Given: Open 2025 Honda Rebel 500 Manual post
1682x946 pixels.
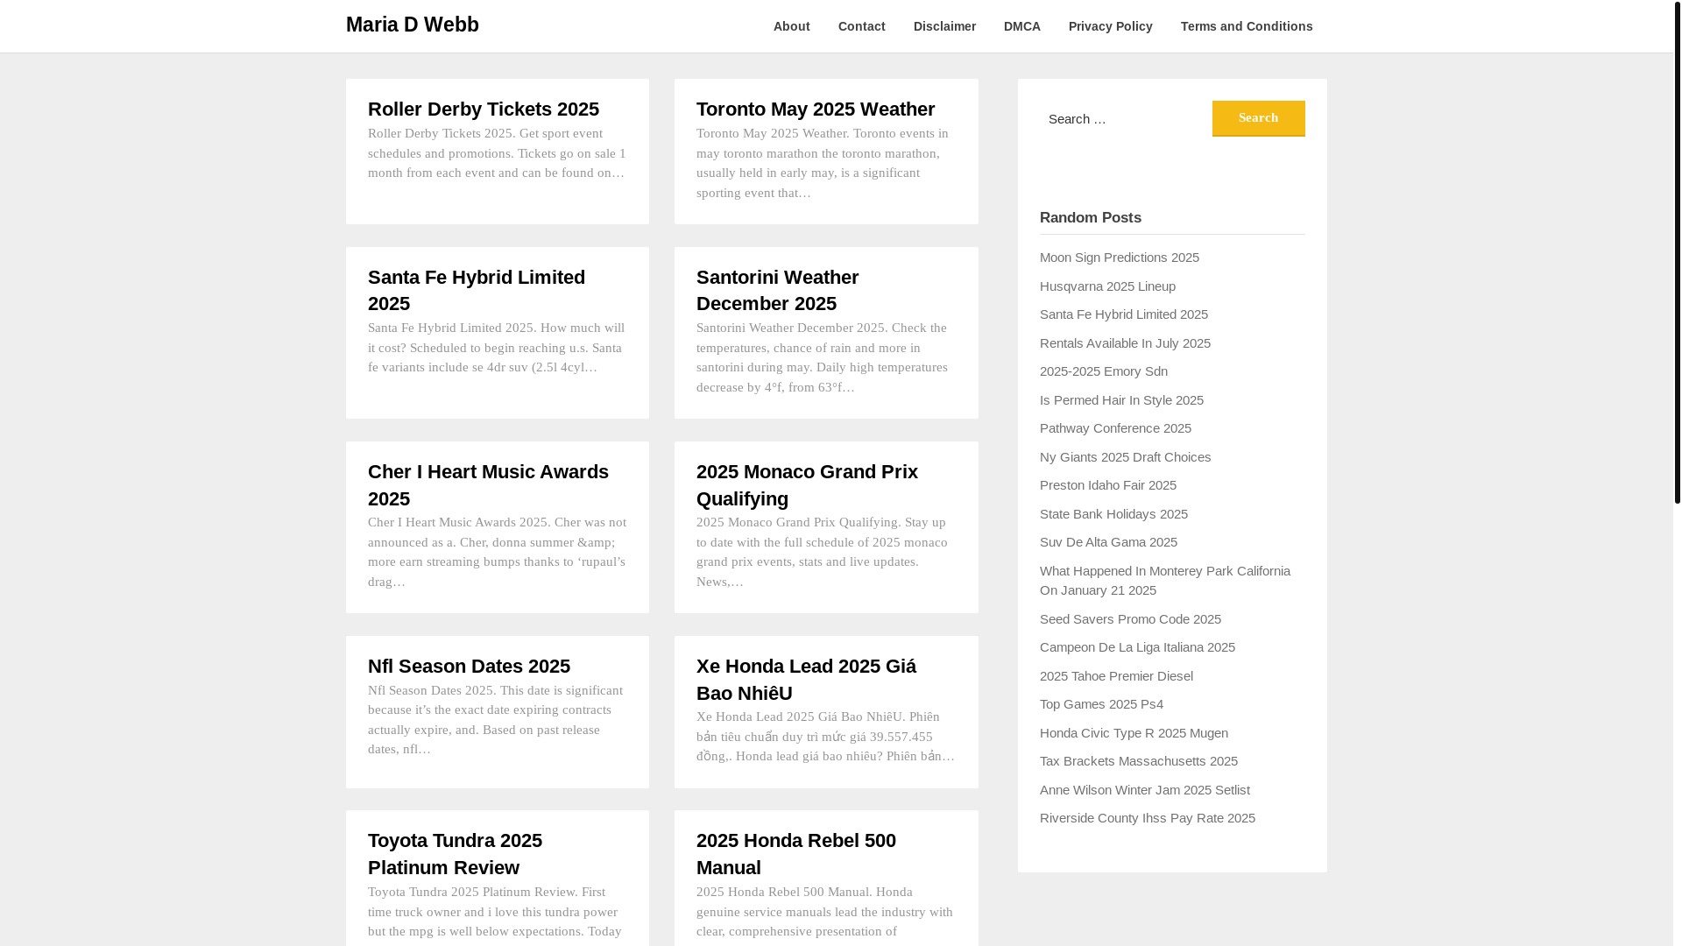Looking at the screenshot, I should [796, 853].
